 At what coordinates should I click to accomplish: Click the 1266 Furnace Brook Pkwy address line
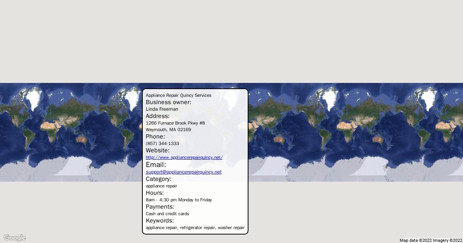[x=175, y=123]
